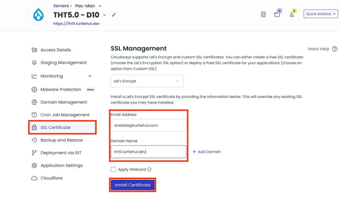Open the projects folder icon in header
Image resolution: width=341 pixels, height=204 pixels.
277,14
